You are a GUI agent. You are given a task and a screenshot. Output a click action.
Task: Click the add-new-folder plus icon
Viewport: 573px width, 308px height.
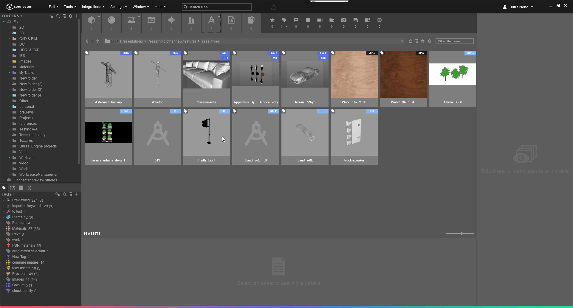(77, 16)
